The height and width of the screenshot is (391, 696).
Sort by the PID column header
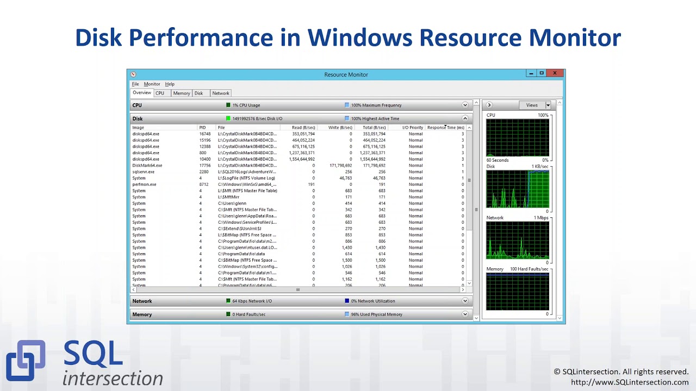pos(207,128)
